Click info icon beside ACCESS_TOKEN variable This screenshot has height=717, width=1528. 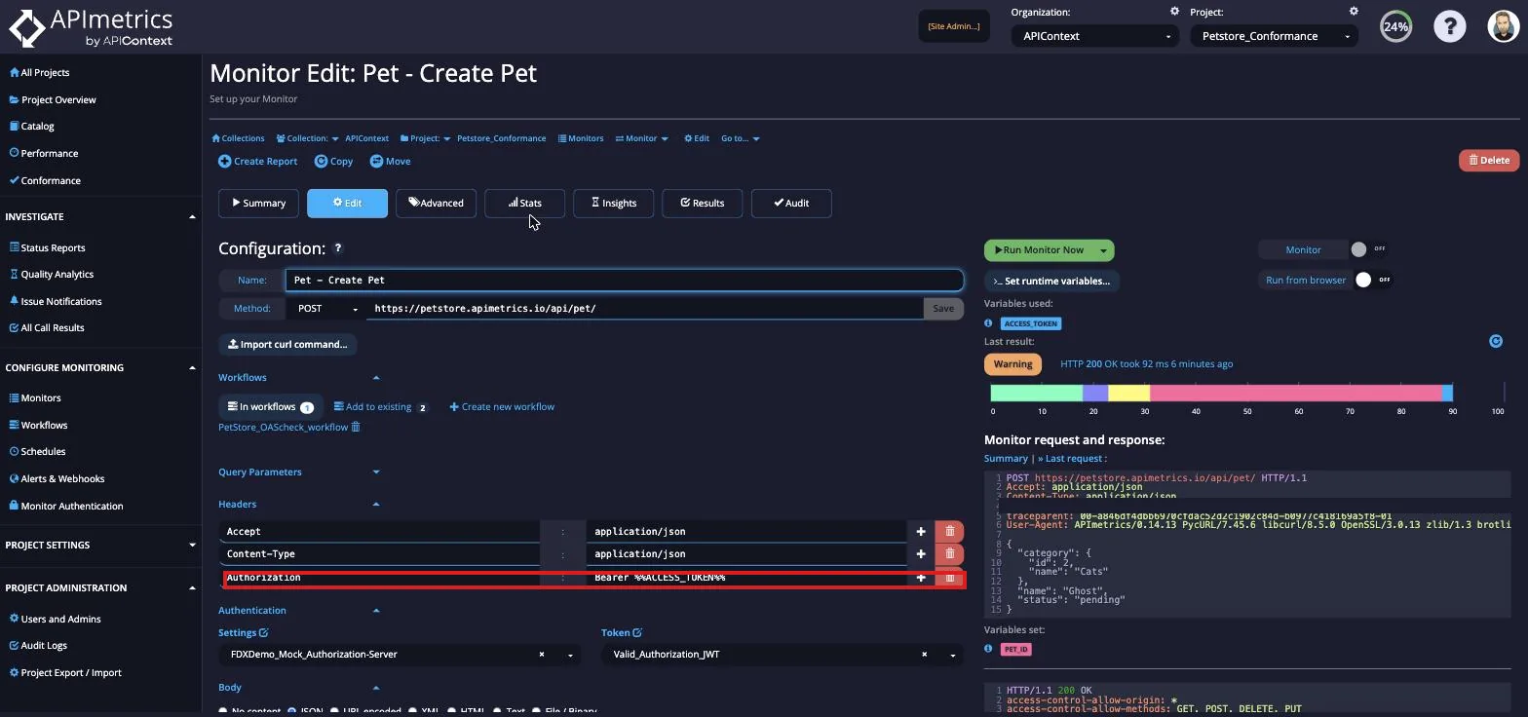[988, 323]
